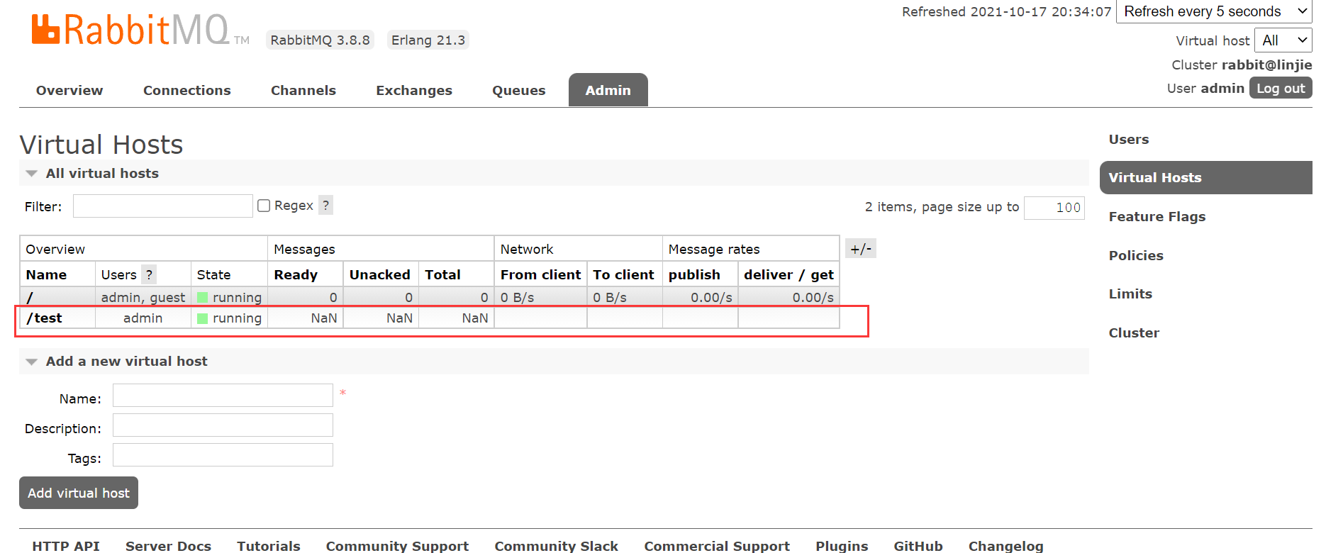This screenshot has height=553, width=1343.
Task: Focus the Description input field
Action: pyautogui.click(x=223, y=425)
